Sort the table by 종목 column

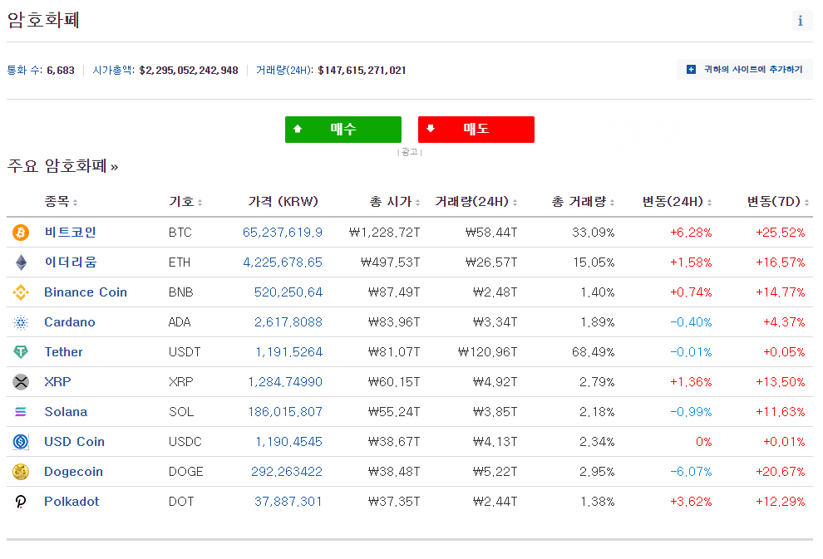[61, 201]
